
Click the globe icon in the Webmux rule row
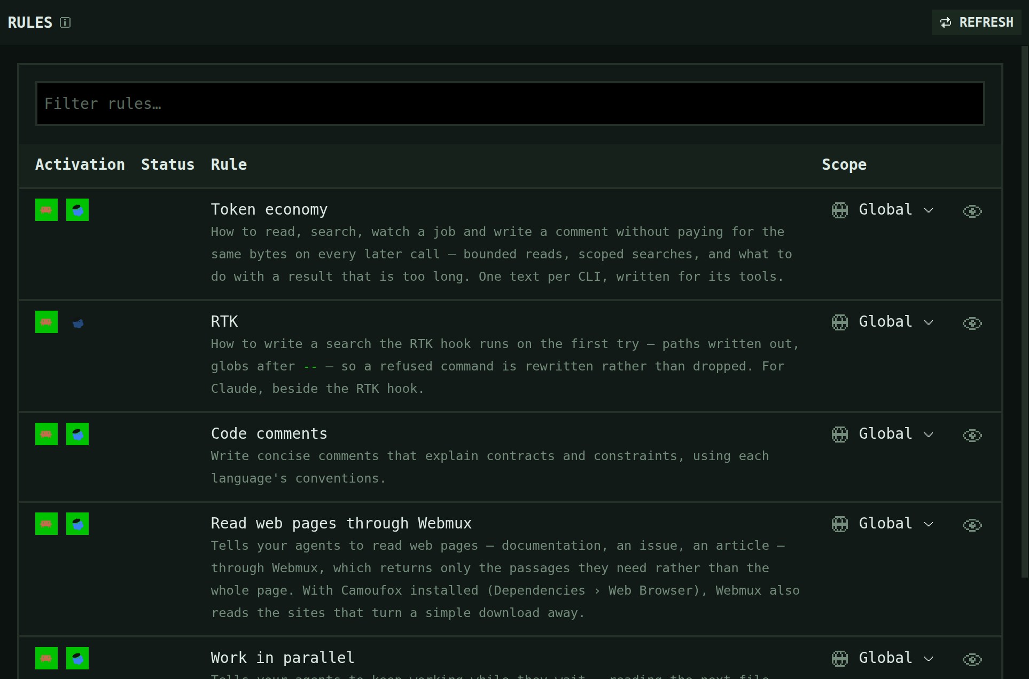840,524
